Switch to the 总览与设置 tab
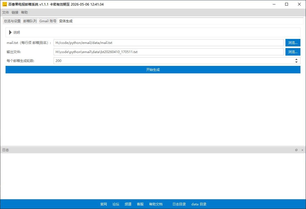306x209 pixels. click(x=12, y=21)
